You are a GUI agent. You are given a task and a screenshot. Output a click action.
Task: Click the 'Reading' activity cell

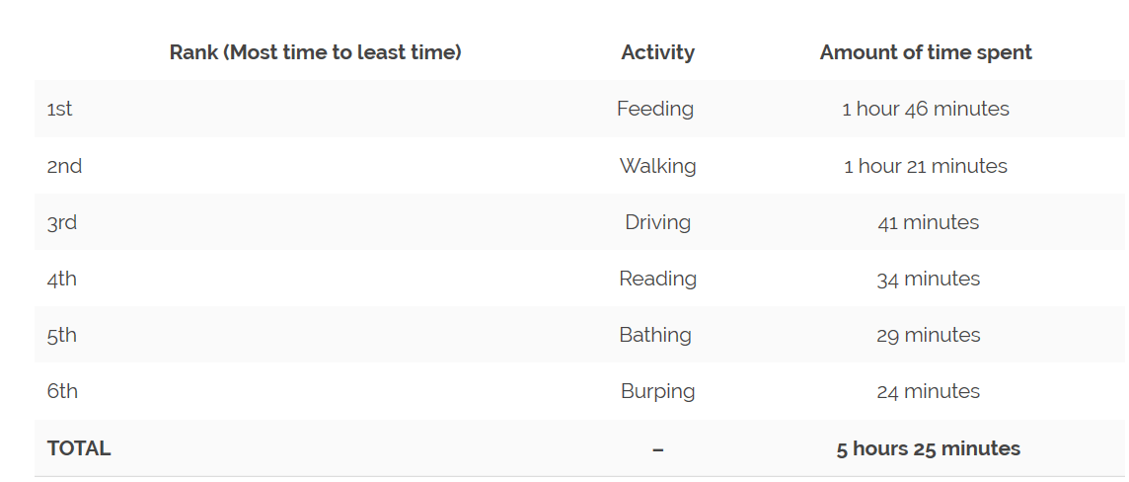[x=657, y=279]
